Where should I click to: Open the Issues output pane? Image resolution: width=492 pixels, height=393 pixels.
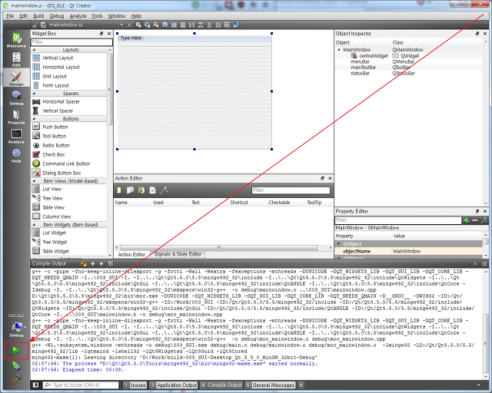(135, 385)
